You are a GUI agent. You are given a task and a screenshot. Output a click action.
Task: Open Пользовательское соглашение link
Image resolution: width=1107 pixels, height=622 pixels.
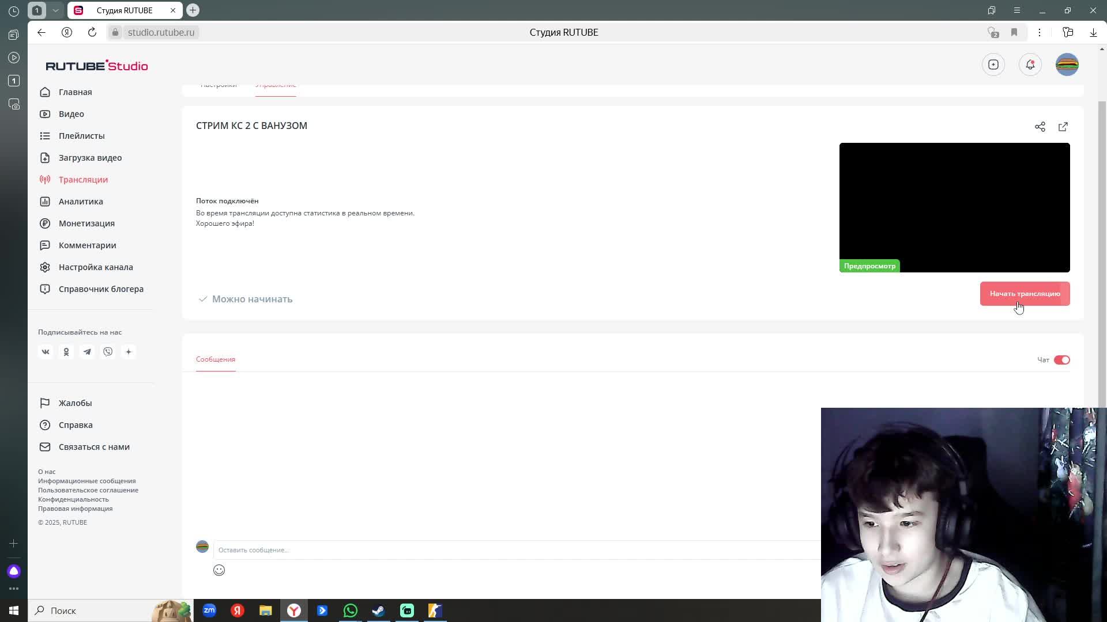coord(88,490)
